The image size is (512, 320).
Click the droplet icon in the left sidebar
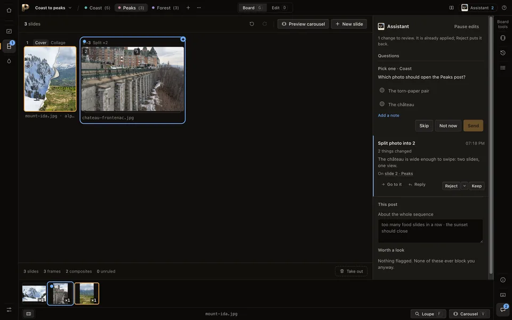coord(9,61)
